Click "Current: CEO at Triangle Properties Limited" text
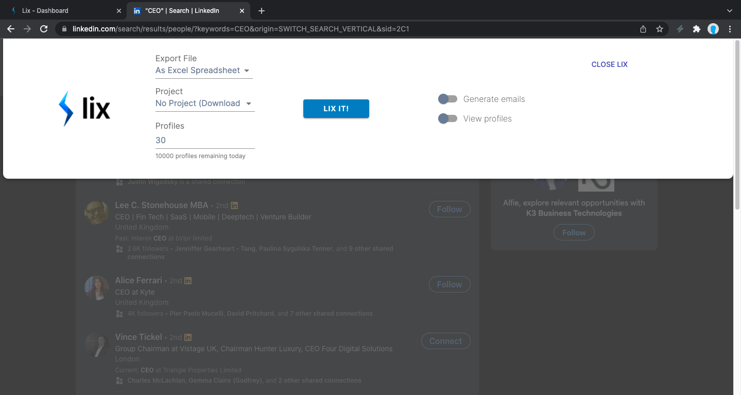741x395 pixels. tap(178, 370)
